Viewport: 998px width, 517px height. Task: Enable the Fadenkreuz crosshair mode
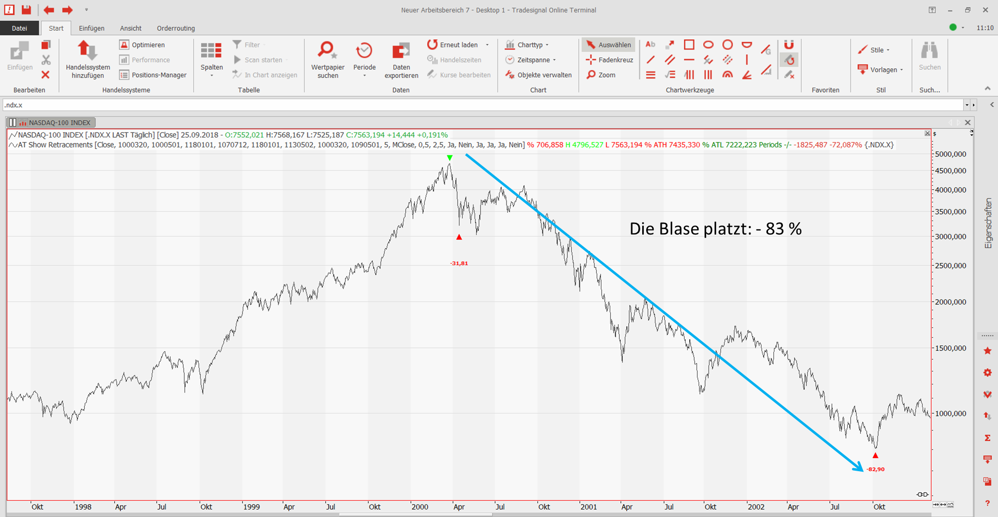point(609,60)
